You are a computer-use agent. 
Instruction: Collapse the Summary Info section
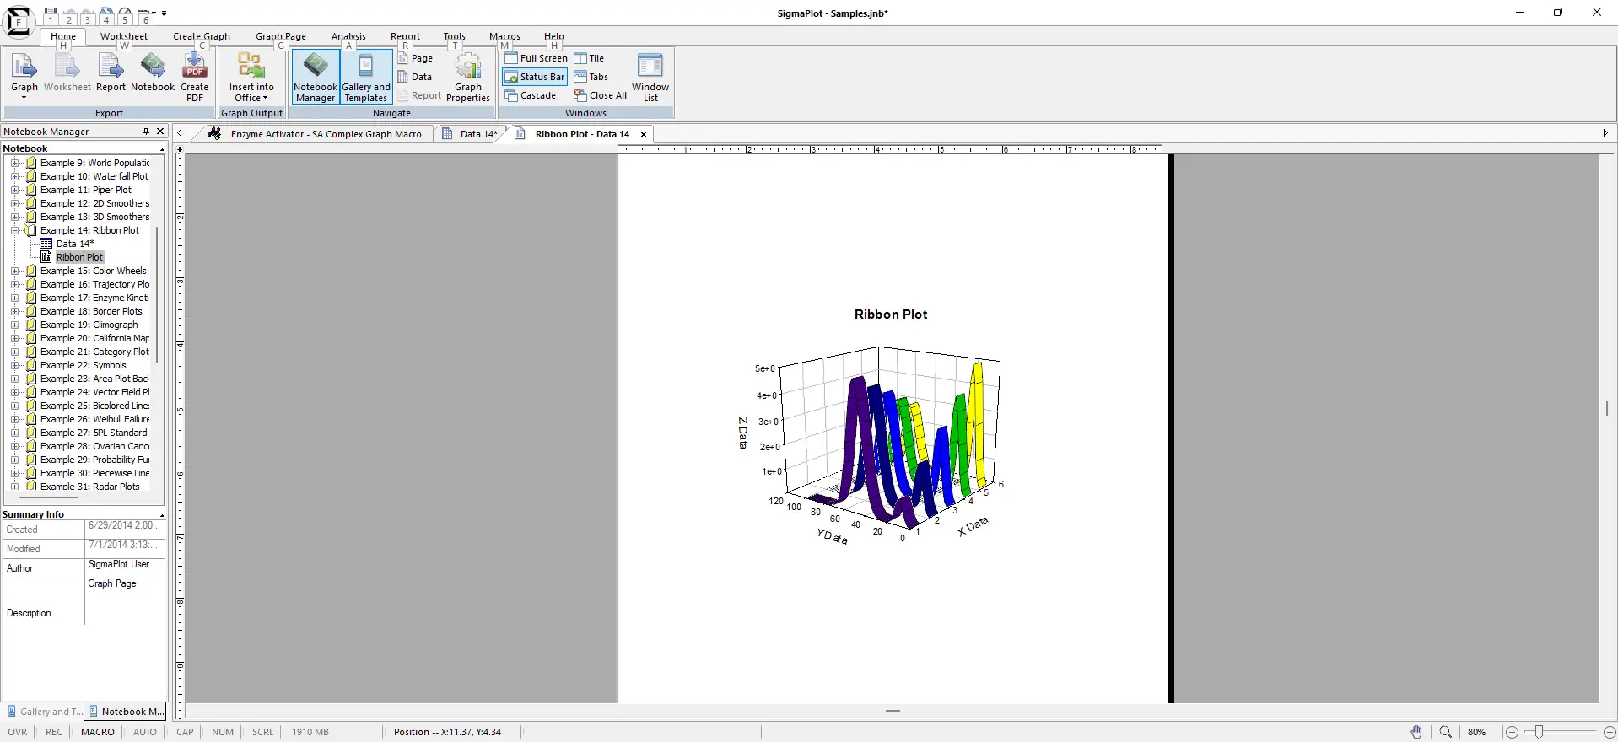point(162,514)
